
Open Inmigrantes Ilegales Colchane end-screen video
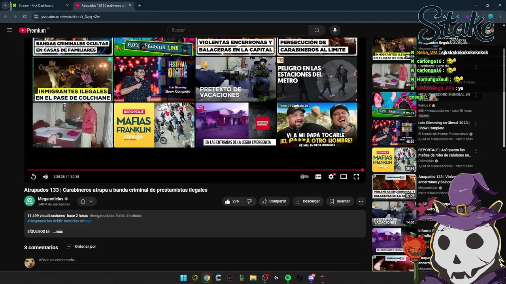[x=73, y=79]
